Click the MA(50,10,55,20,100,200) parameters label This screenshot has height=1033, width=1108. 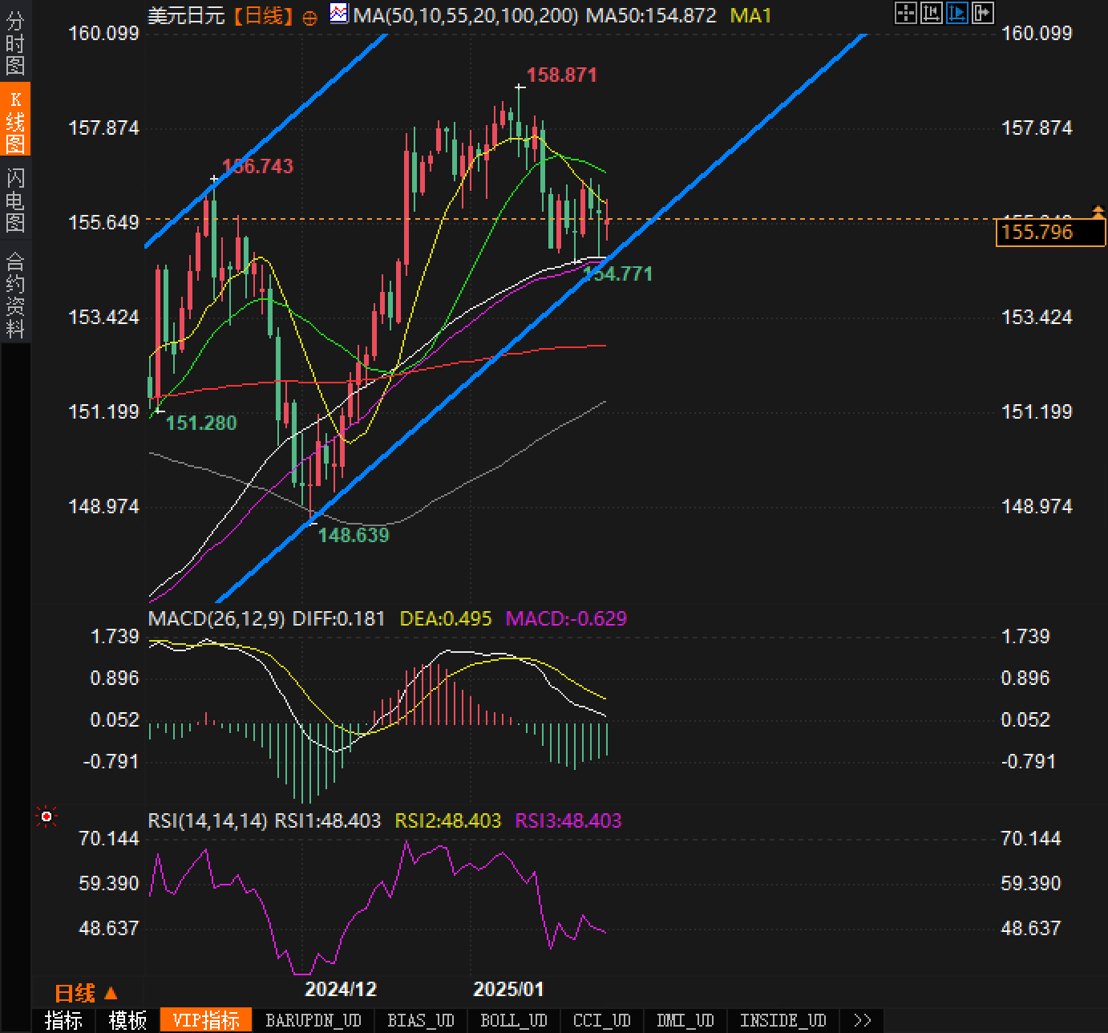coord(466,15)
